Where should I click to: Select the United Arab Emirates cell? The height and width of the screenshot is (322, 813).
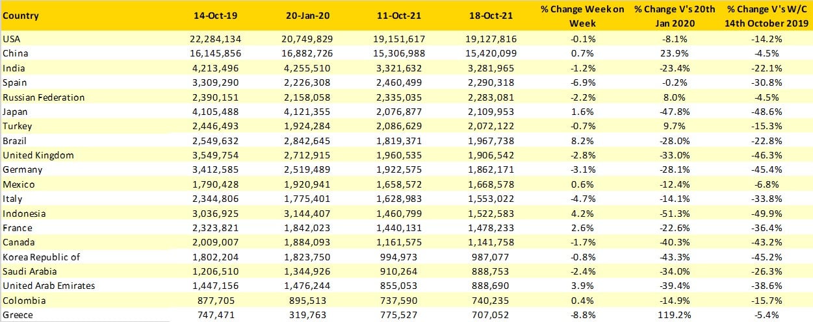[49, 286]
